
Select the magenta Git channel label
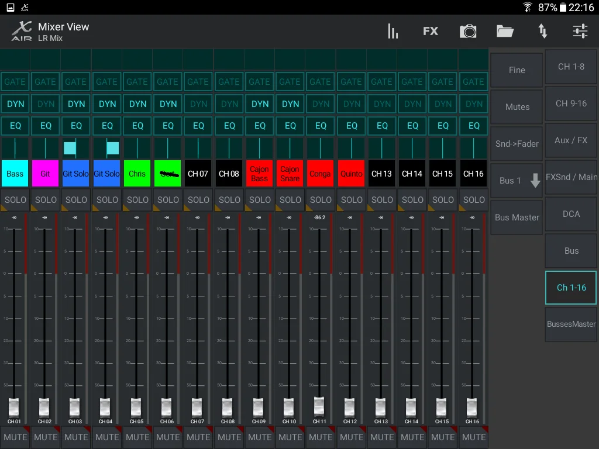45,174
